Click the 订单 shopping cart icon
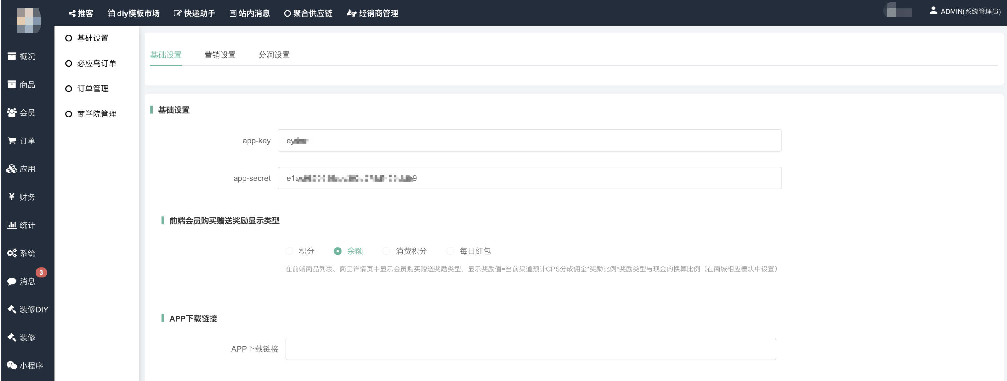This screenshot has width=1007, height=381. (12, 141)
